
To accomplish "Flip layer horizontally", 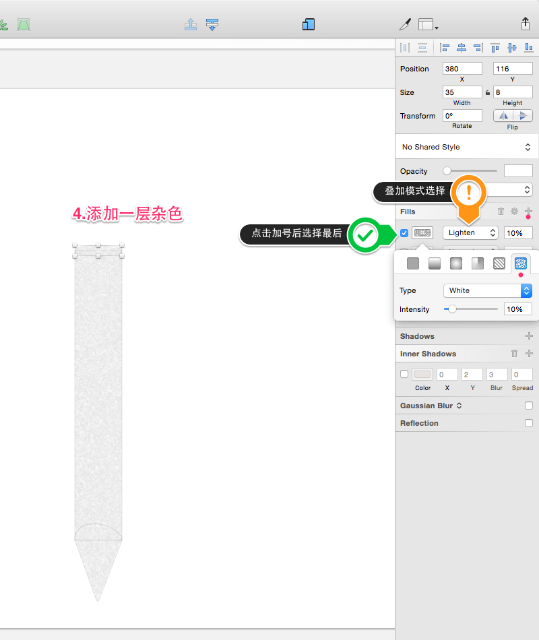I will coord(503,116).
